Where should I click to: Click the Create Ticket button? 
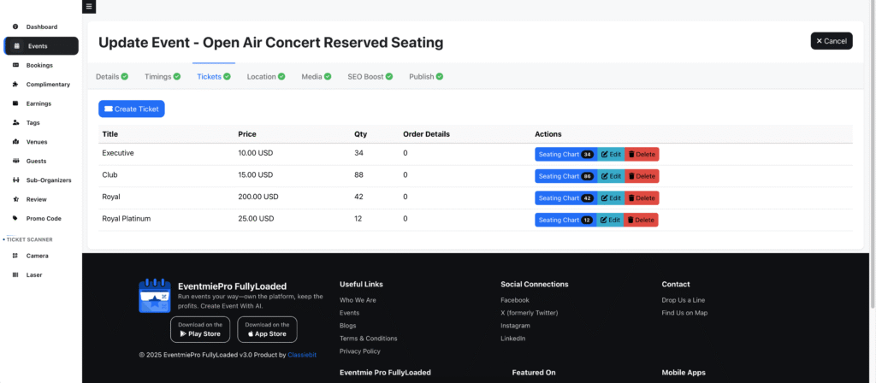[x=131, y=109]
